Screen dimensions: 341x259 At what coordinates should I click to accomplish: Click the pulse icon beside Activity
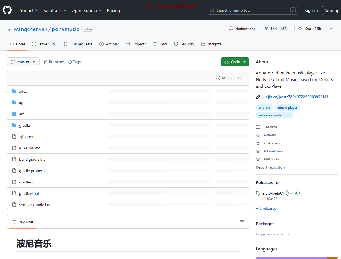coord(258,135)
